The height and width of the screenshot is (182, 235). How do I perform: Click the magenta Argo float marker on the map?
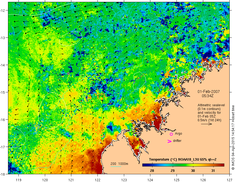click(x=68, y=74)
